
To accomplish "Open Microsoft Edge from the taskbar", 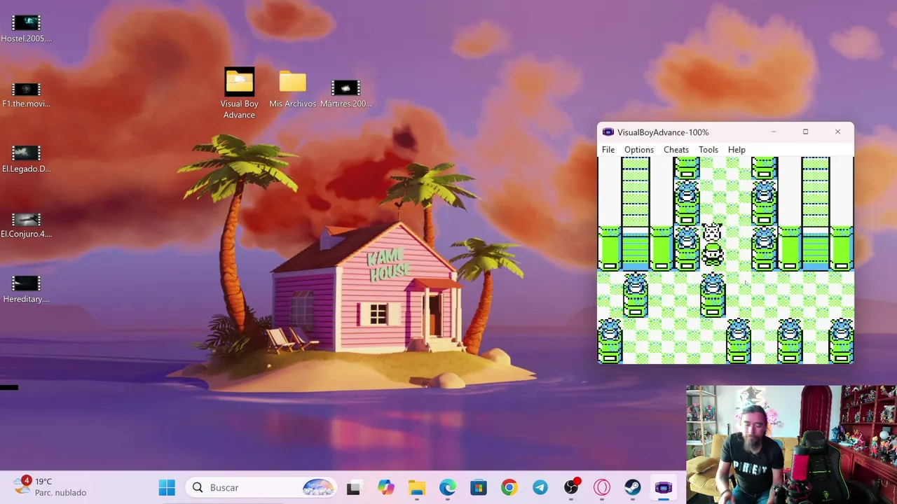I will (447, 487).
